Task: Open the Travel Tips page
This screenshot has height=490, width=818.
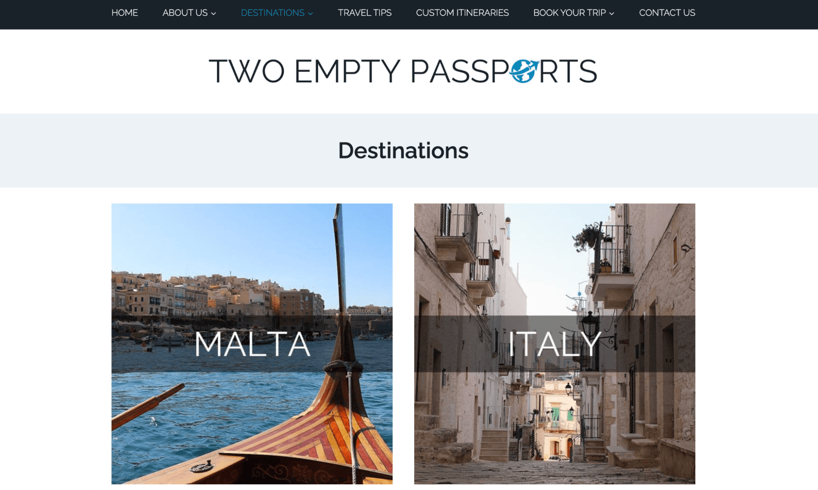Action: coord(365,13)
